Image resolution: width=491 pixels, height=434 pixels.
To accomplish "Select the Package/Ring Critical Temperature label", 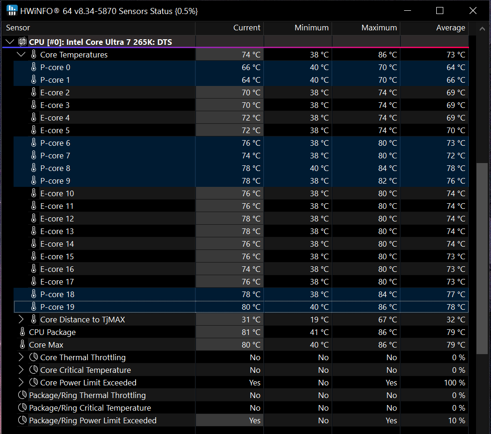I will pyautogui.click(x=90, y=408).
